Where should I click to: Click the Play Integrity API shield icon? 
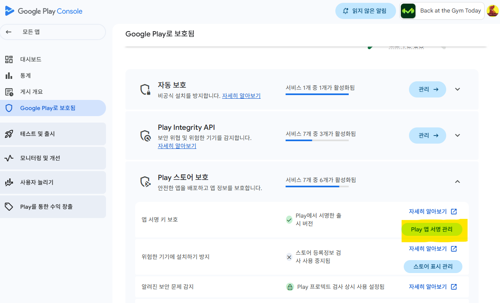(x=145, y=136)
